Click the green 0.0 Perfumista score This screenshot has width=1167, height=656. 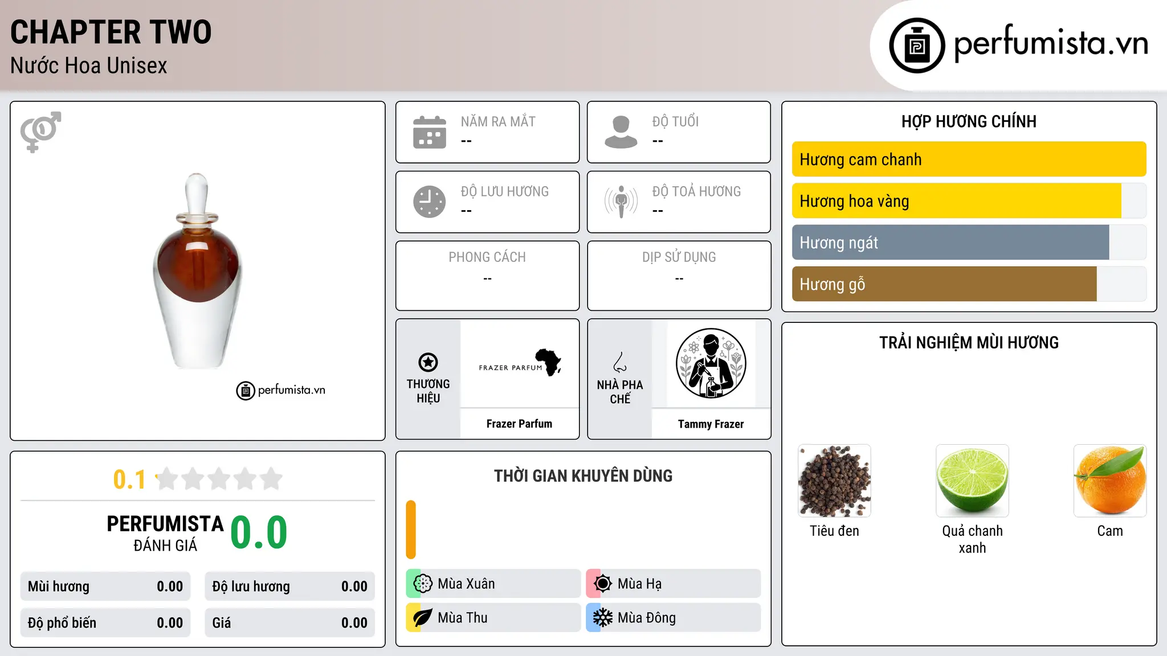pos(259,532)
